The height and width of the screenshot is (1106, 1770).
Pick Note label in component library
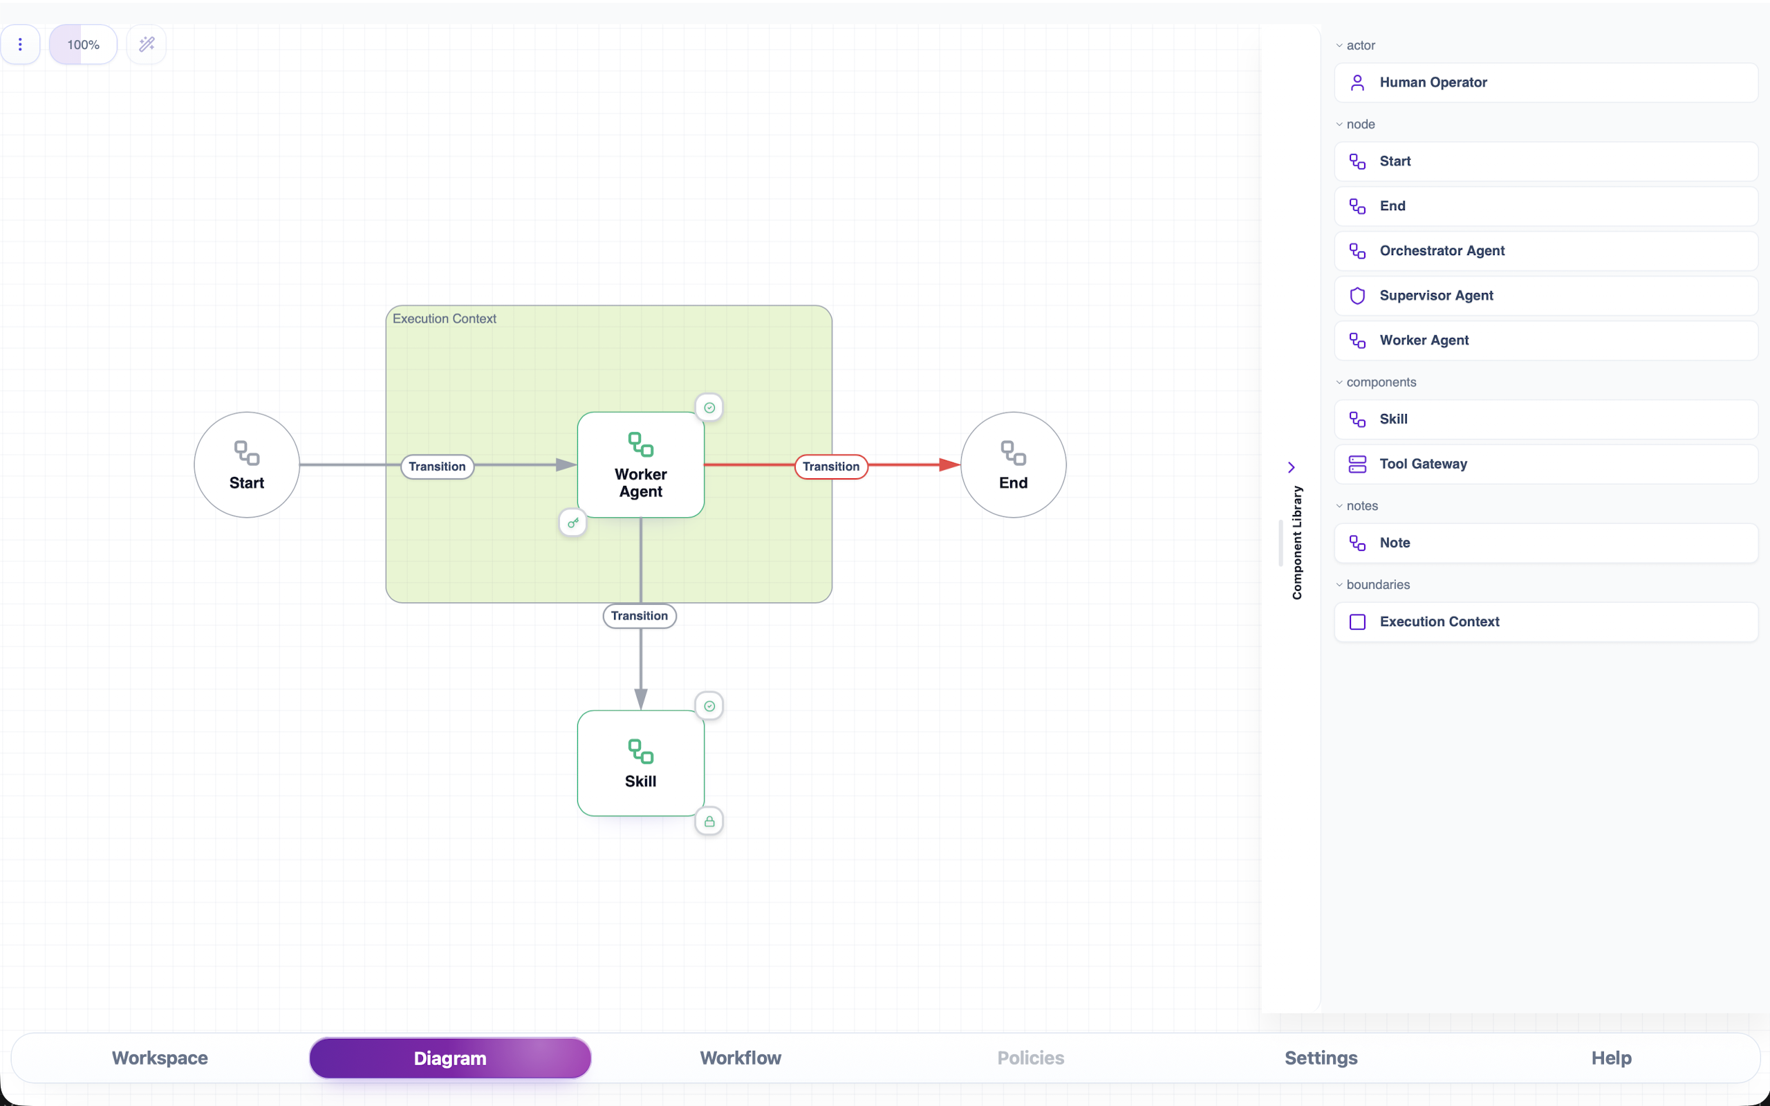(1394, 543)
